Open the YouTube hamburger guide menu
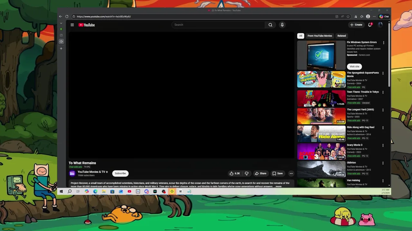 tap(72, 25)
